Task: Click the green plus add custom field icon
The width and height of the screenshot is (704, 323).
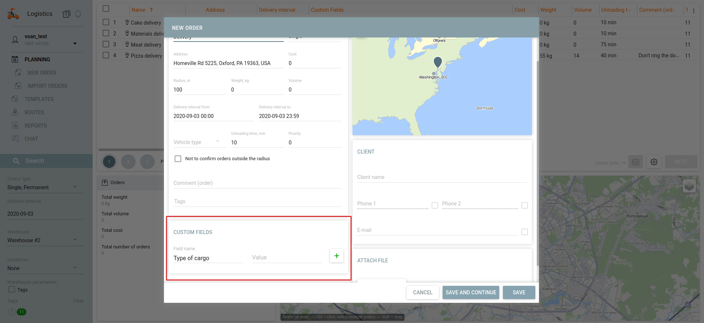Action: pyautogui.click(x=336, y=256)
